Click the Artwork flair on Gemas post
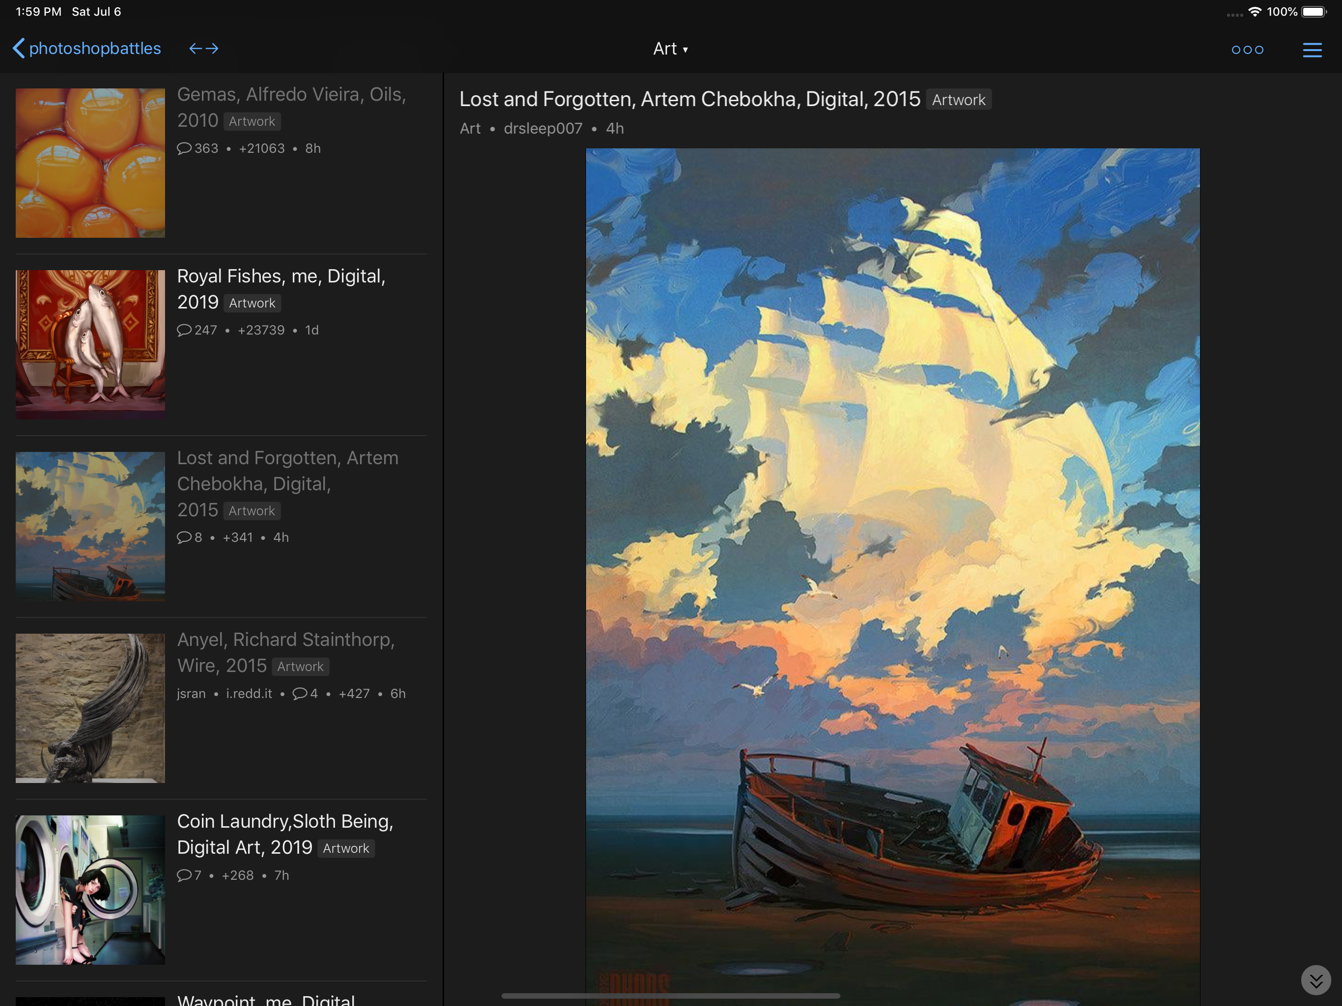This screenshot has height=1006, width=1342. (x=252, y=121)
